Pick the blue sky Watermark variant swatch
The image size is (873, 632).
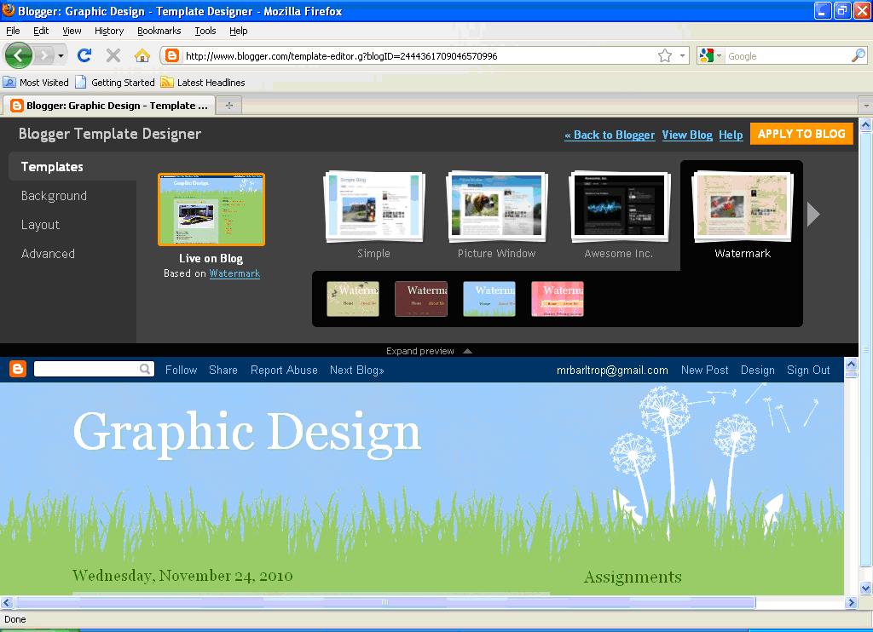point(489,299)
